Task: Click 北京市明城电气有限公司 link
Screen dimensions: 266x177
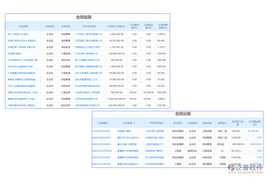Action: pyautogui.click(x=87, y=106)
